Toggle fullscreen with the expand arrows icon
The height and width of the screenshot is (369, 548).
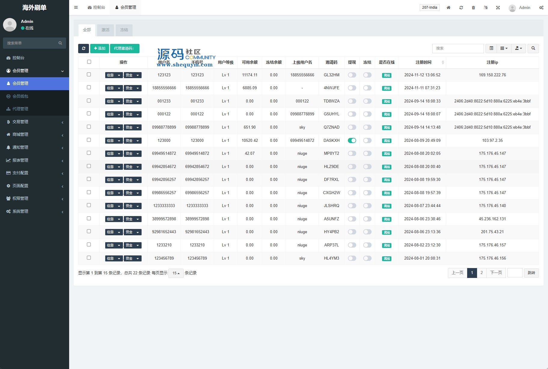pyautogui.click(x=498, y=8)
